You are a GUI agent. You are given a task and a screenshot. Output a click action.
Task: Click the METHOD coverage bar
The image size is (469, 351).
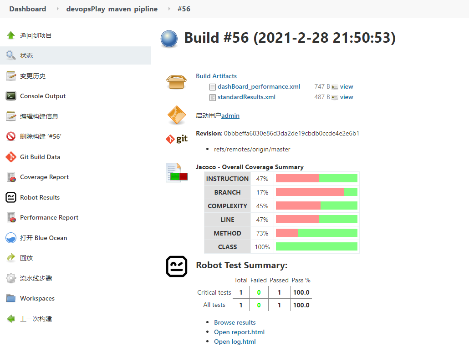click(316, 233)
